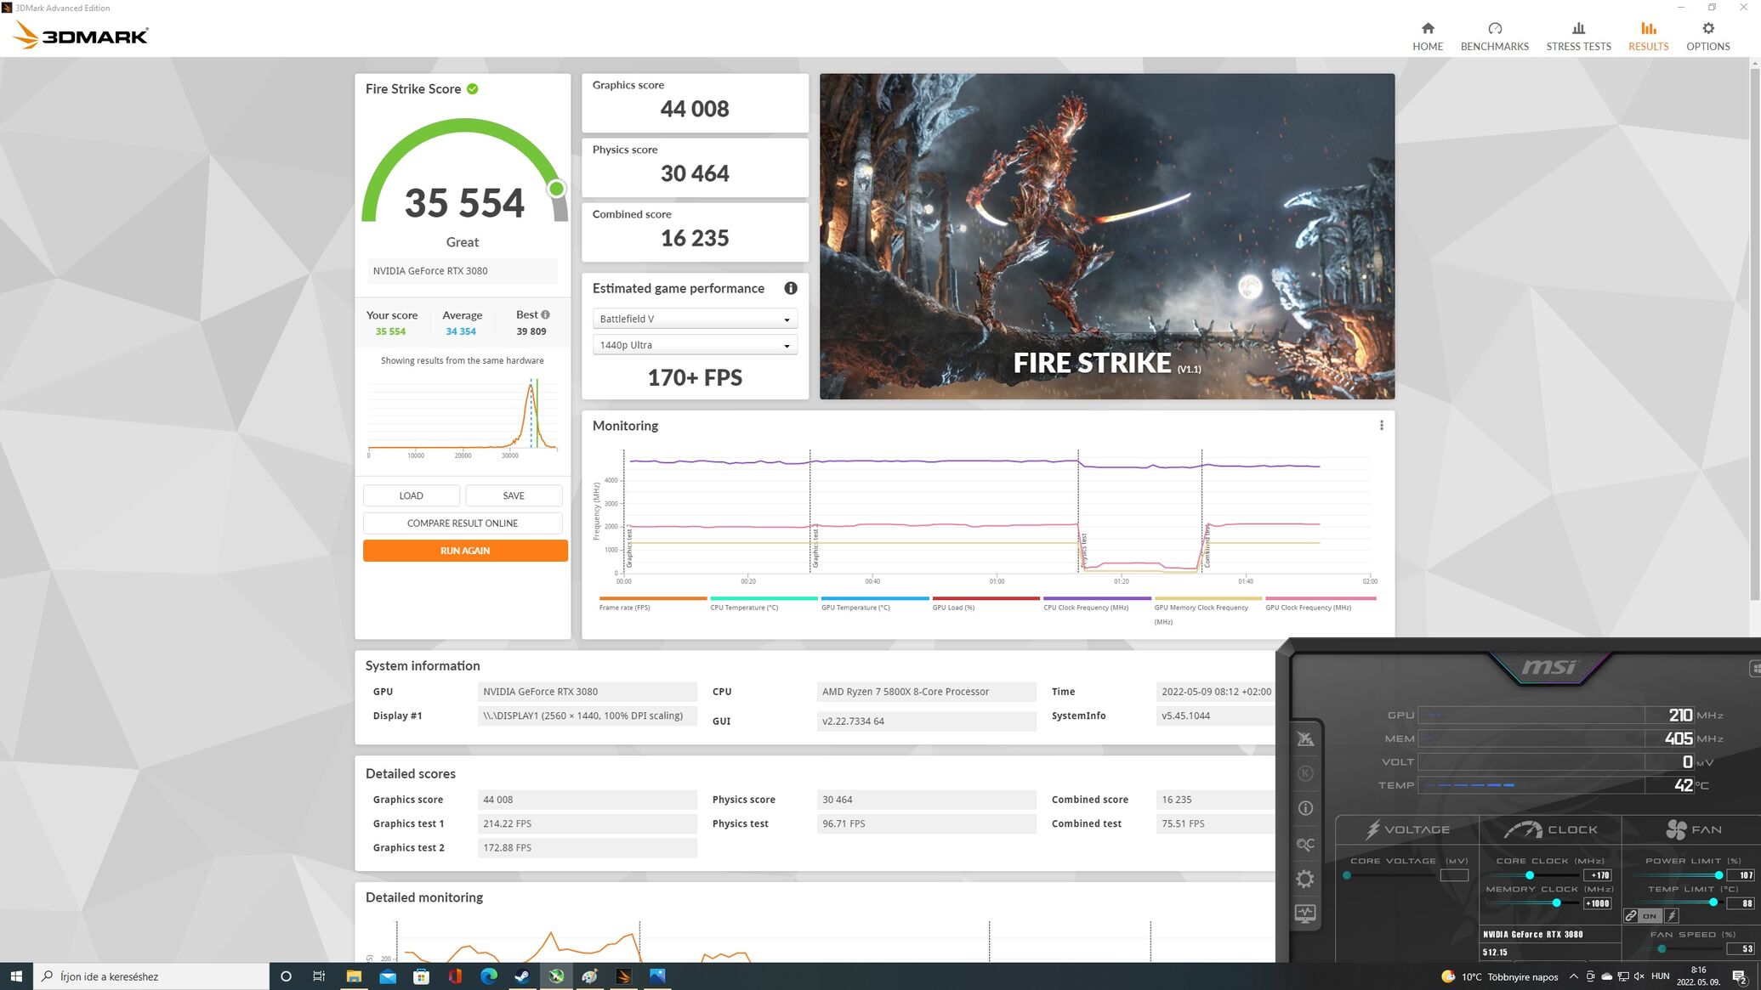Screen dimensions: 1761x990
Task: Click the BENCHMARKS gauge icon
Action: [x=1494, y=29]
